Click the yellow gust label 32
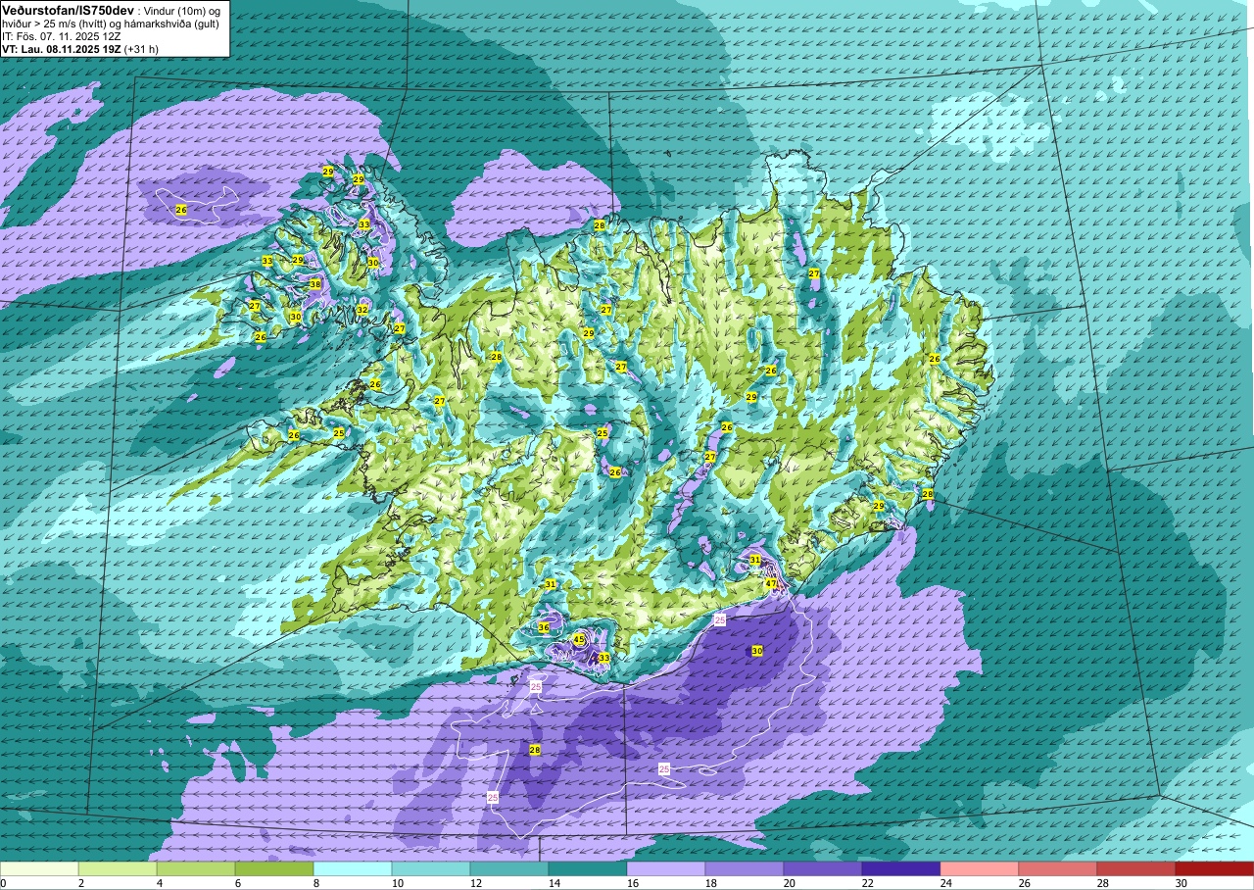The image size is (1254, 890). coord(362,309)
